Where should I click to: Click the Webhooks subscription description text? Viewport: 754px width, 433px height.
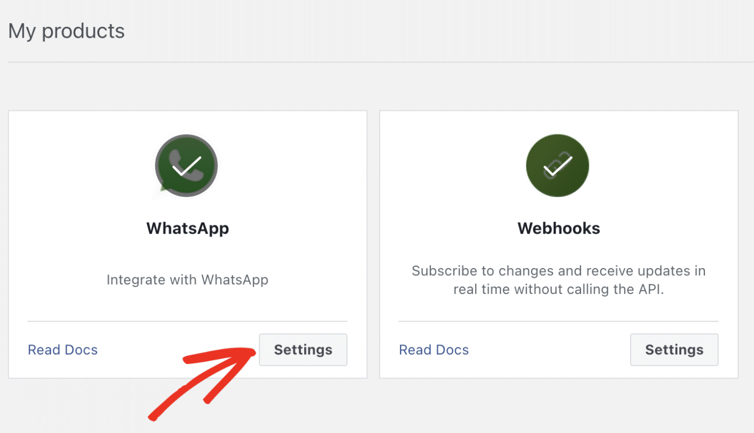click(558, 280)
